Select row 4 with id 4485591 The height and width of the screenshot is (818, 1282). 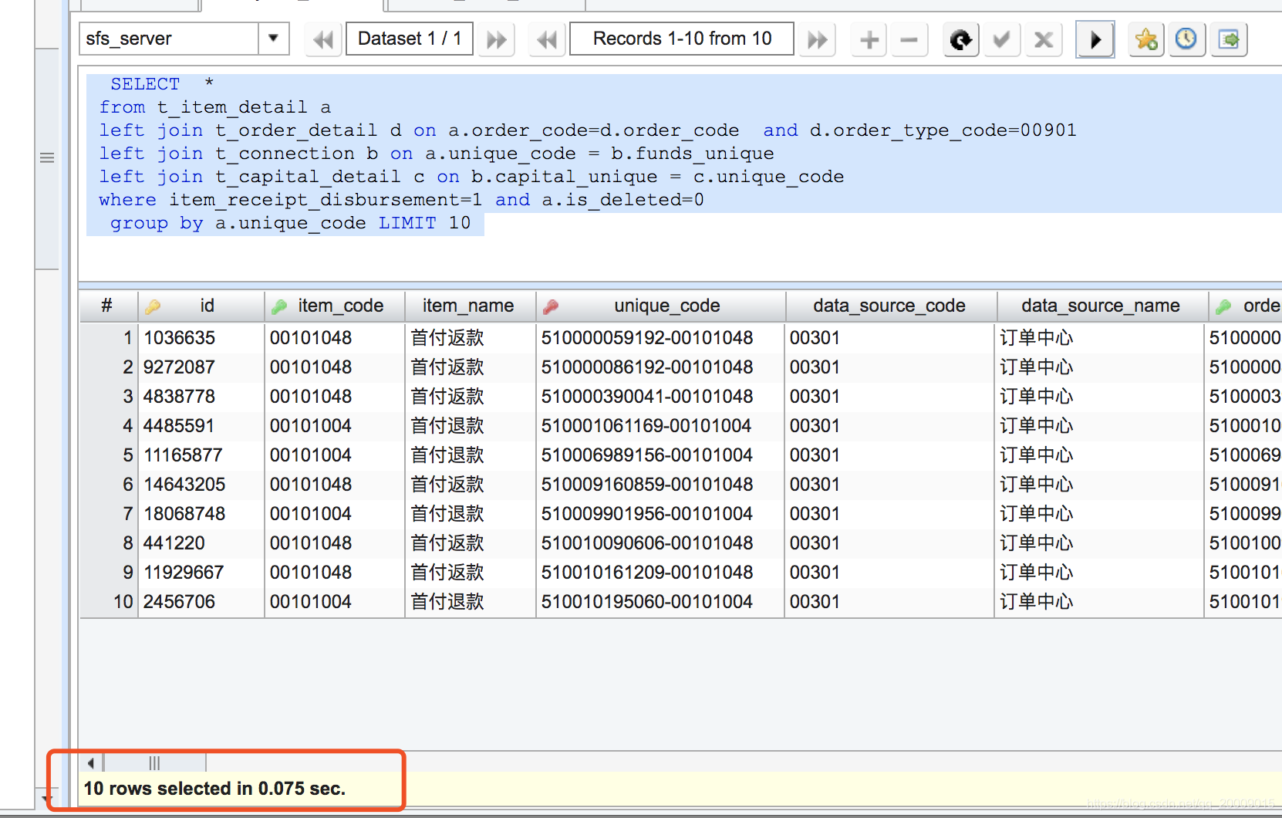point(679,426)
